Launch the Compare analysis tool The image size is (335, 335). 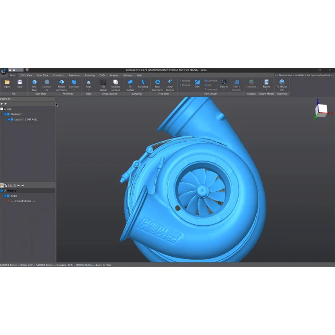[x=251, y=84]
